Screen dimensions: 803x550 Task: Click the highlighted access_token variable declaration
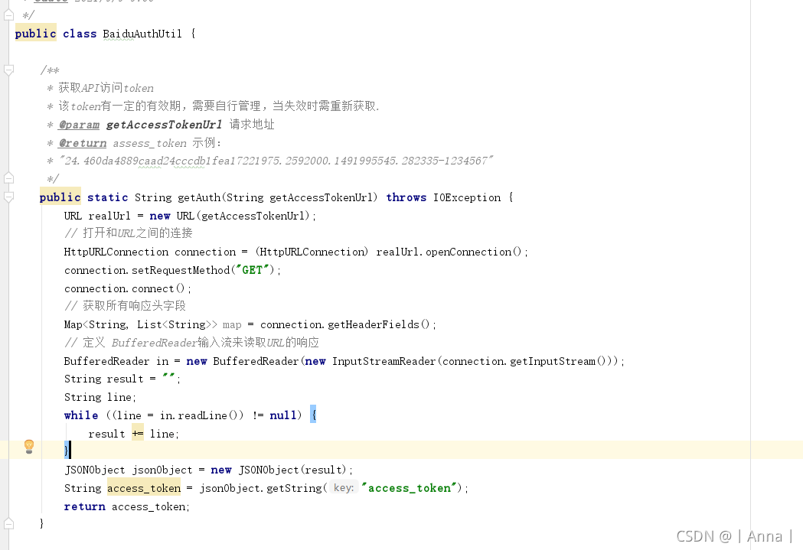[144, 488]
